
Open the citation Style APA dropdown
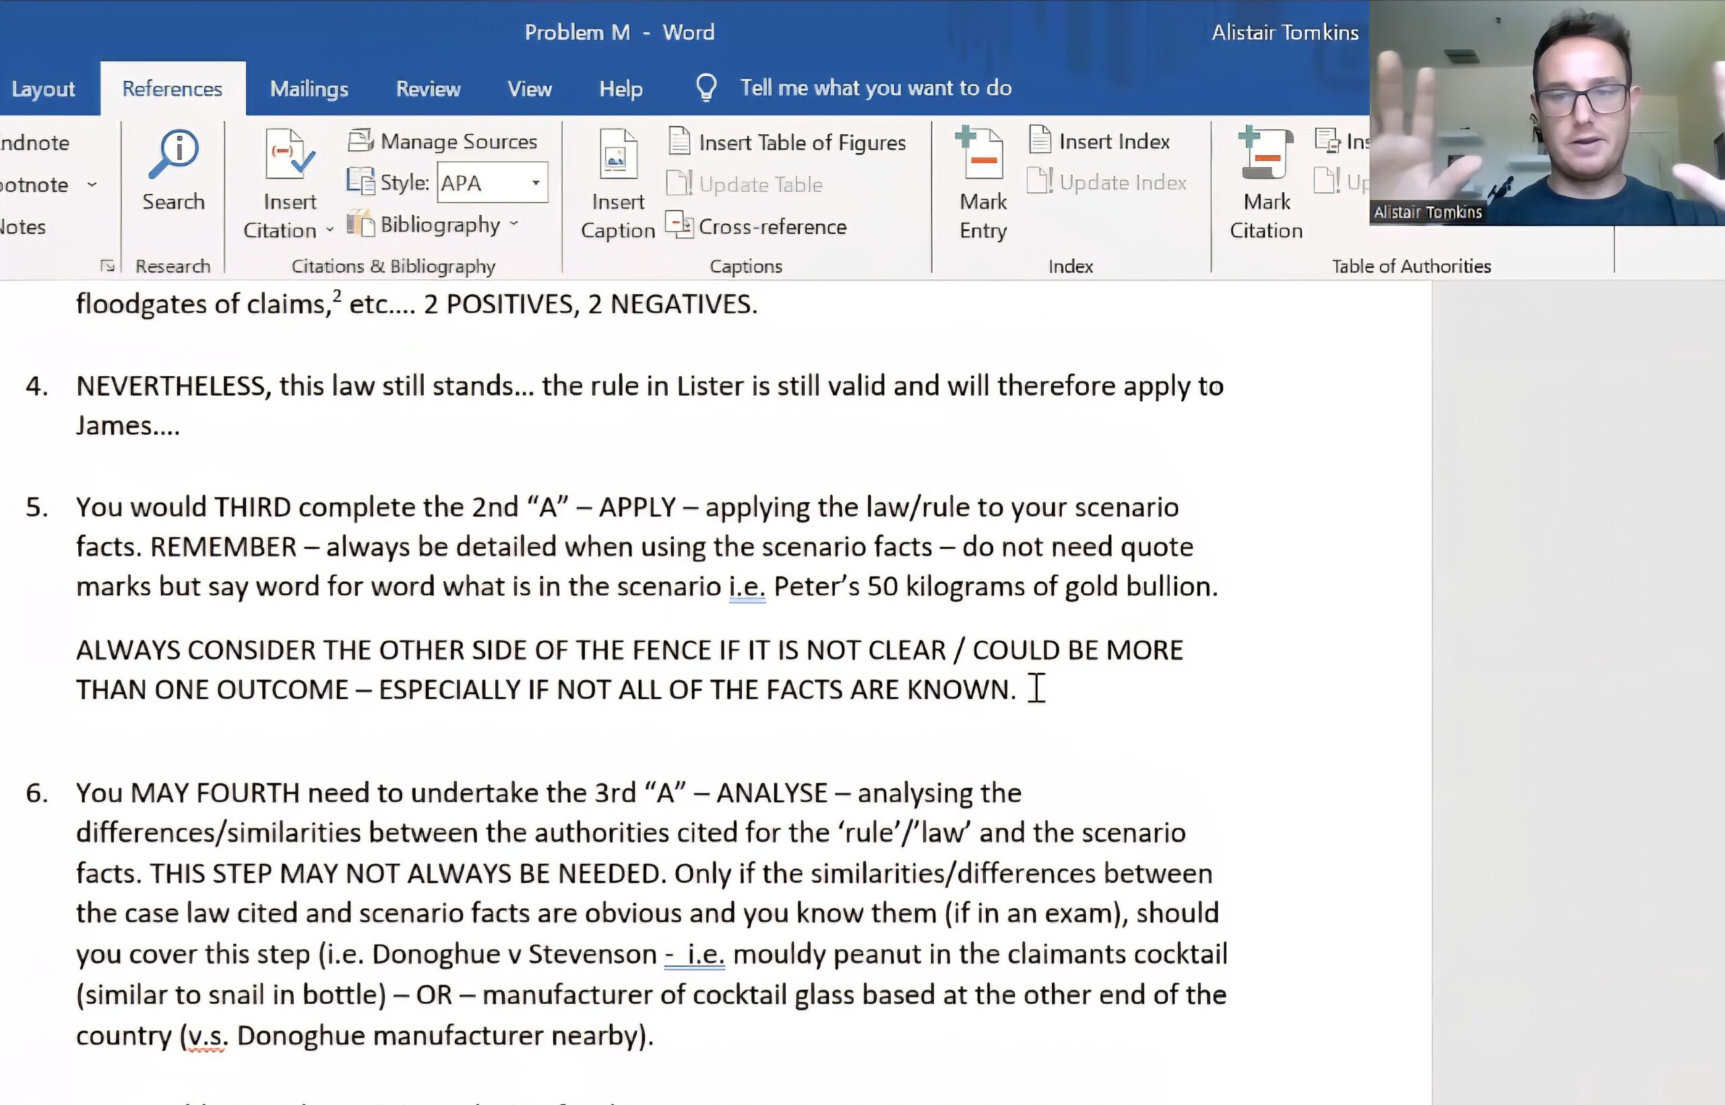[536, 183]
